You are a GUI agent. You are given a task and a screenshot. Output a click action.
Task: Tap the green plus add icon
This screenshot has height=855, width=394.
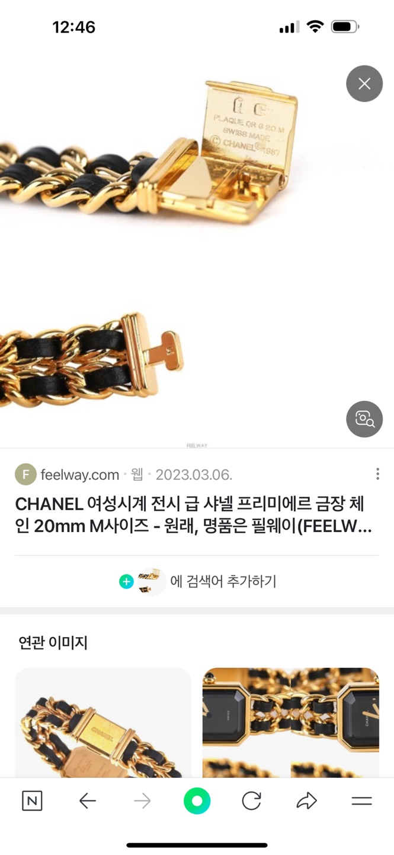[x=126, y=581]
